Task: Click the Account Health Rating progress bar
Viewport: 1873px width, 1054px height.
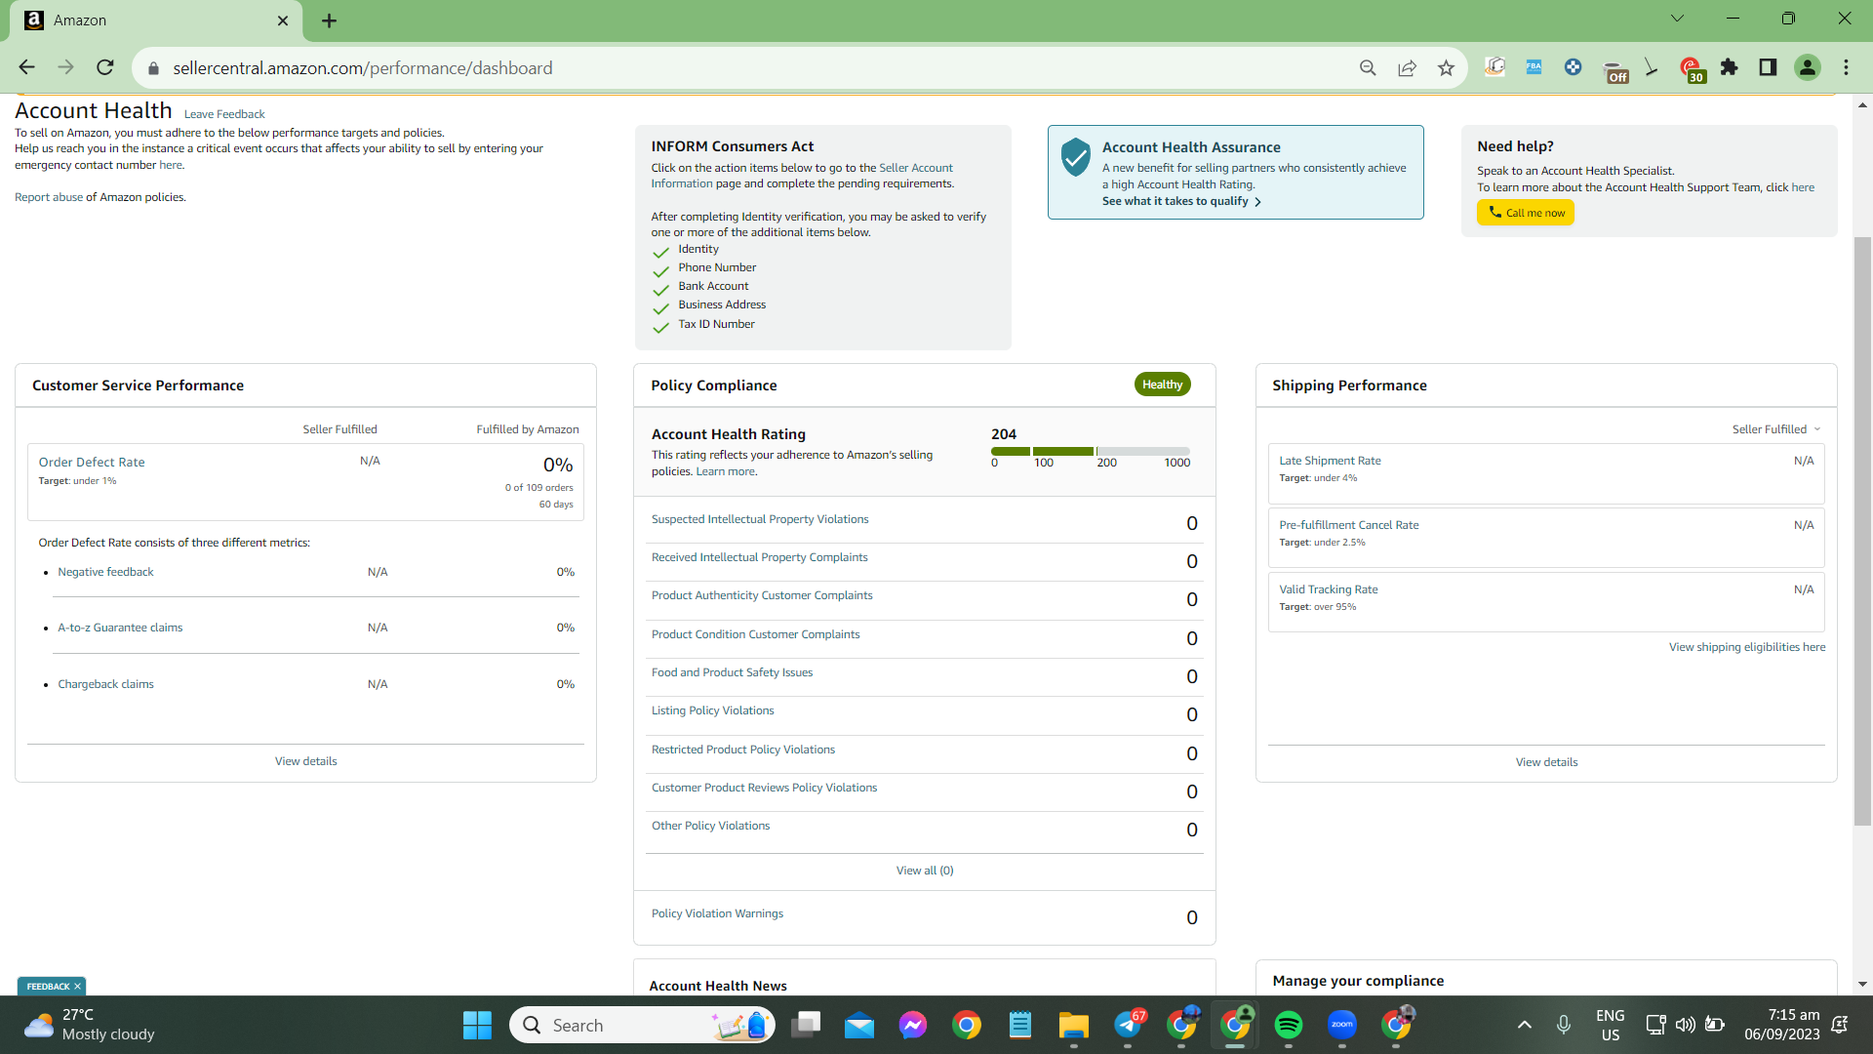Action: [x=1091, y=451]
